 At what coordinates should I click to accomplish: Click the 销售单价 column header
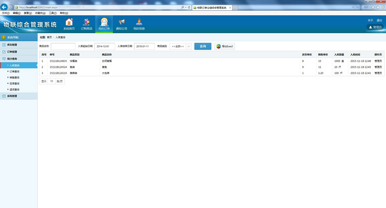(x=323, y=54)
